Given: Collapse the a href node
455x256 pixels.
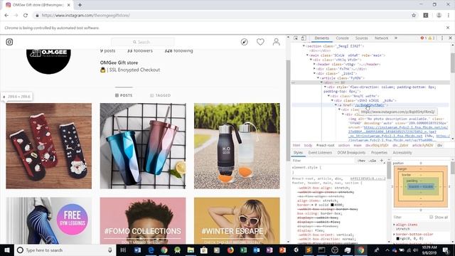Looking at the screenshot, I should [336, 105].
